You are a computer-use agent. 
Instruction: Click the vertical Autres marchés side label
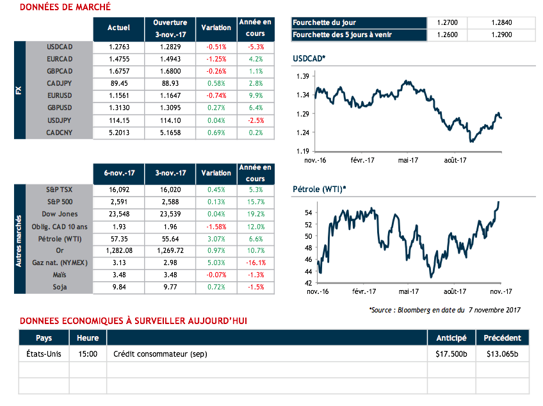(20, 239)
